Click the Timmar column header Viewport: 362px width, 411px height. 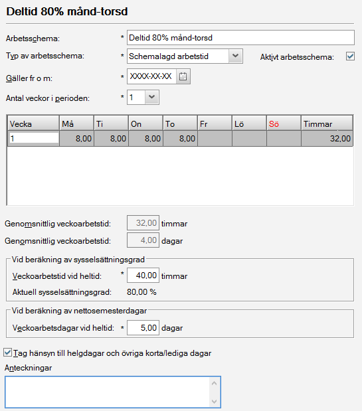point(327,123)
